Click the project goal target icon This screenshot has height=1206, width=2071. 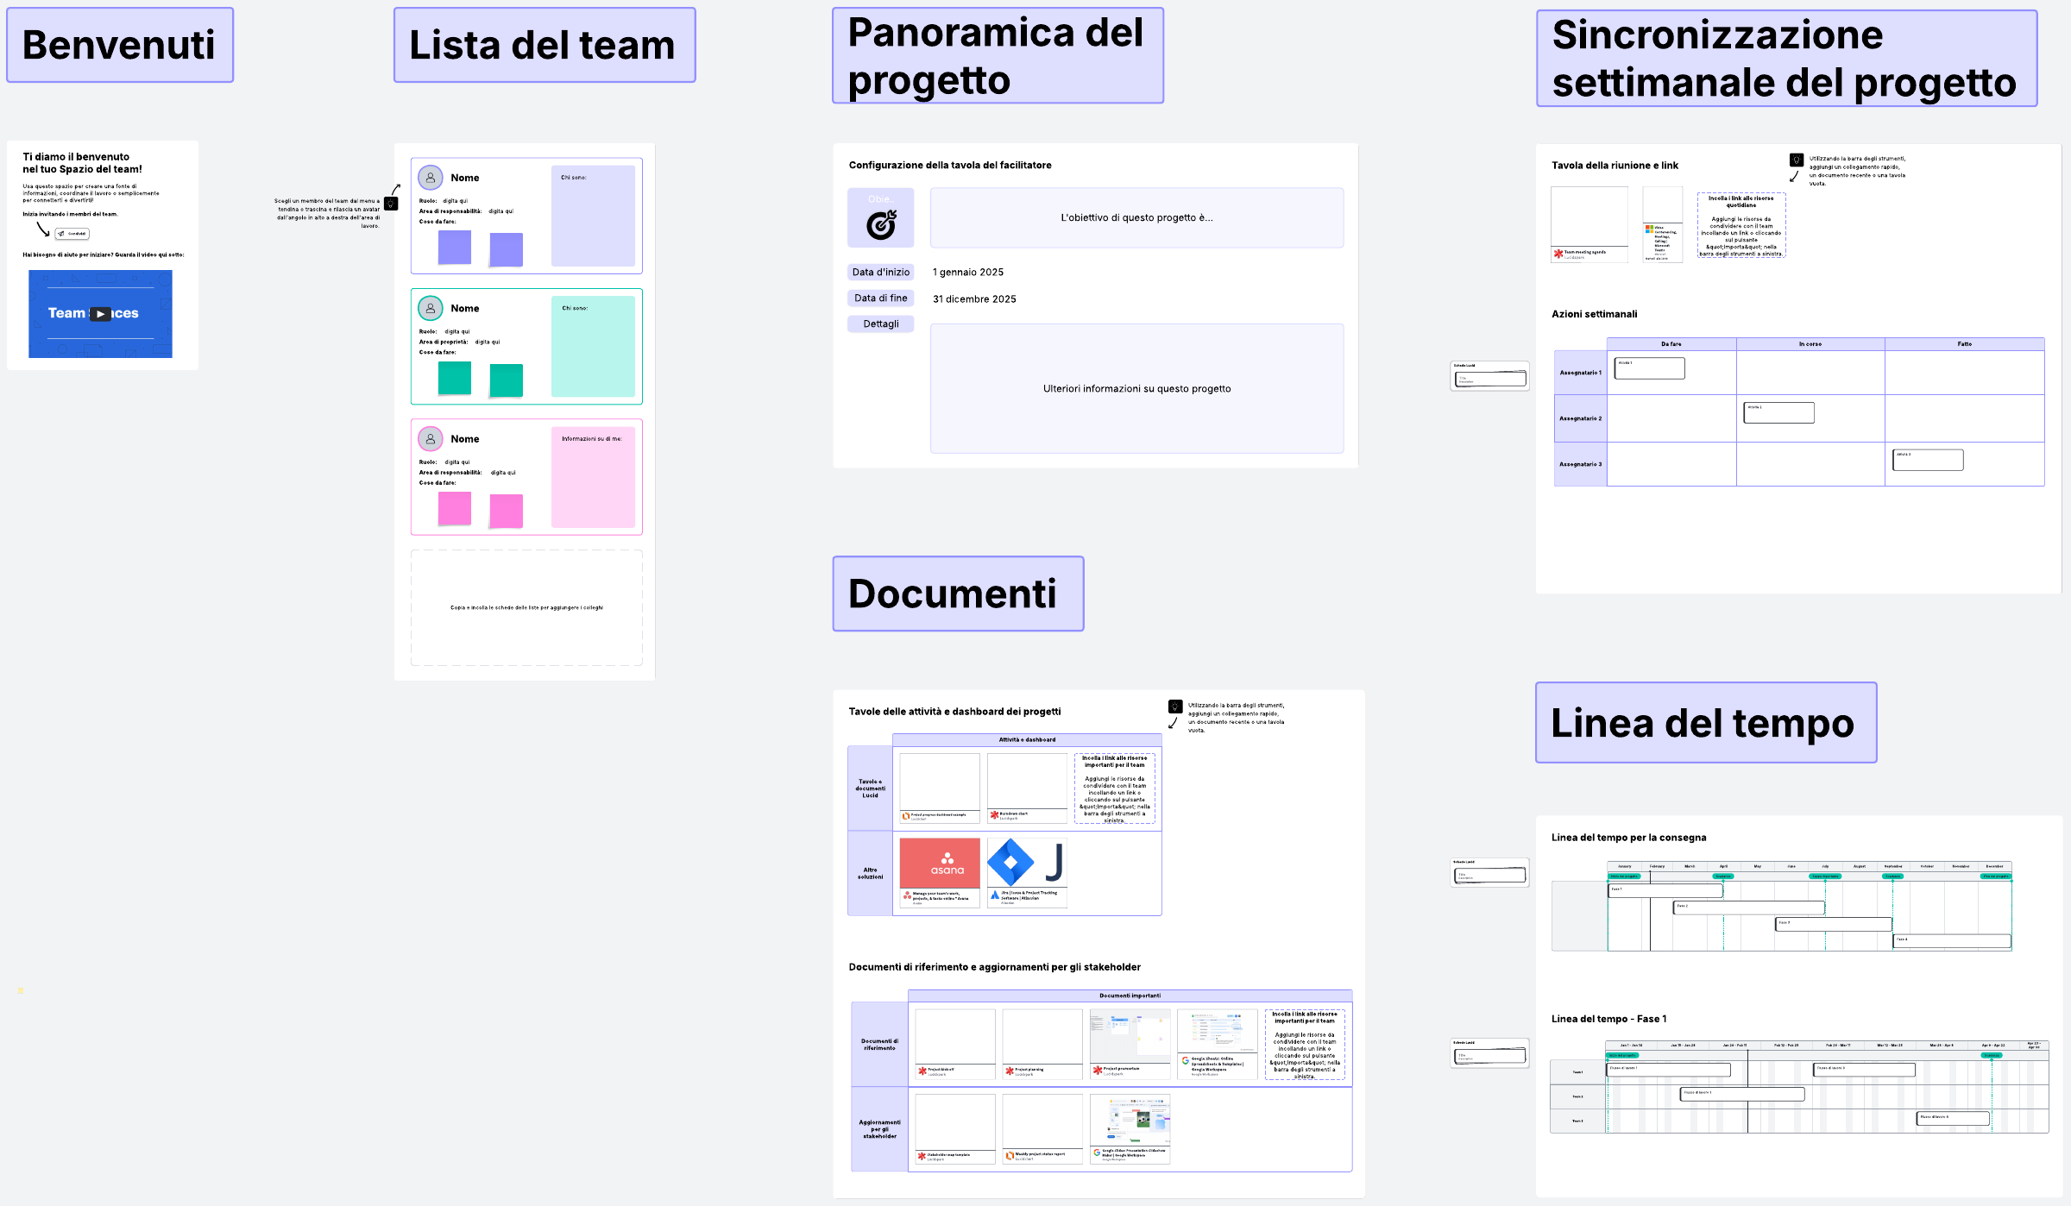(880, 225)
